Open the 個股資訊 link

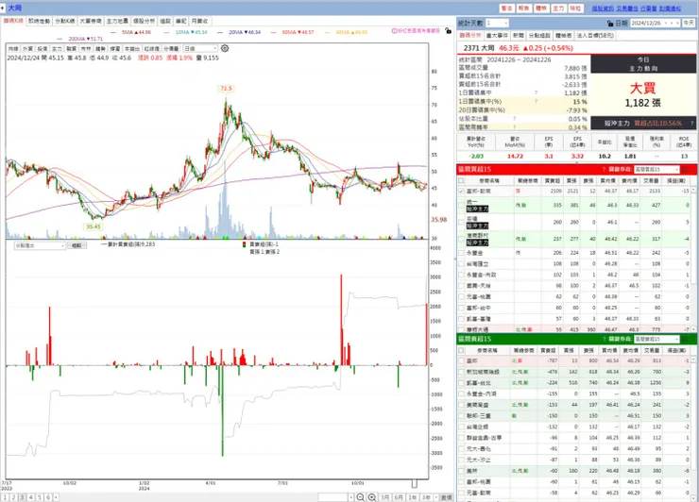[603, 8]
